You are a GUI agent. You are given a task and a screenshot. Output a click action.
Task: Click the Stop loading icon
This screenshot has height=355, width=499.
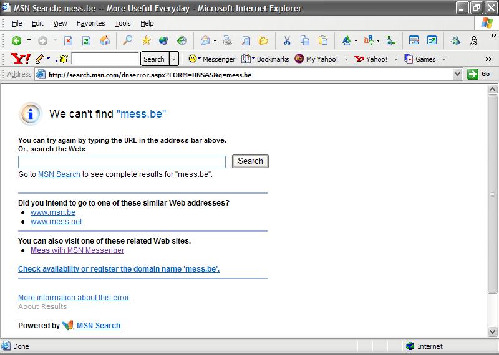tap(69, 41)
